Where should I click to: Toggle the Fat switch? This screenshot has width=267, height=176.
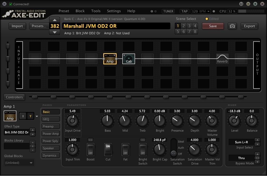click(125, 150)
